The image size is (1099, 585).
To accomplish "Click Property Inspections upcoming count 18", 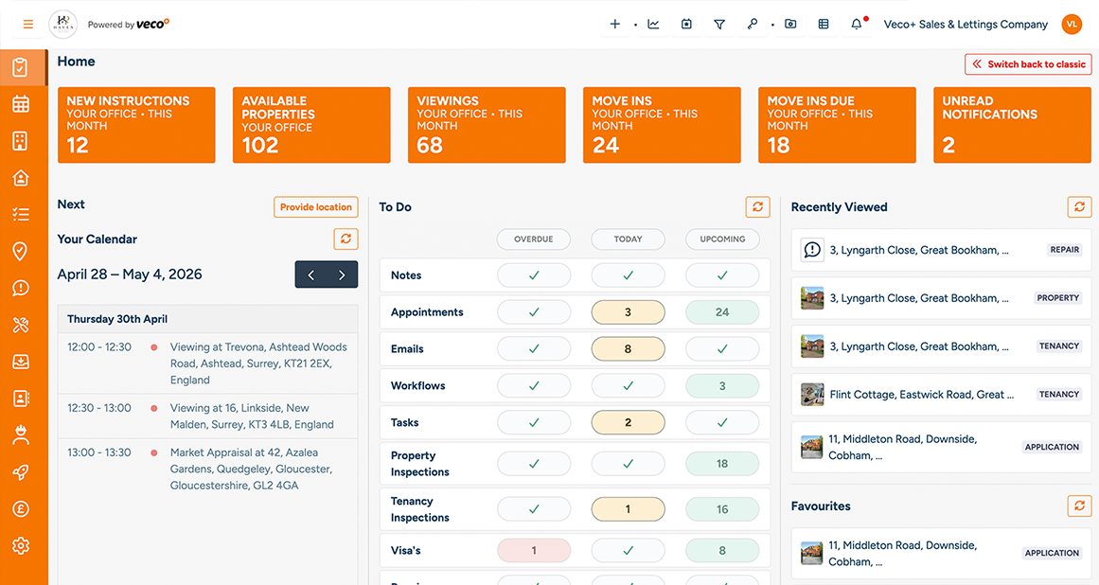I will click(x=722, y=464).
